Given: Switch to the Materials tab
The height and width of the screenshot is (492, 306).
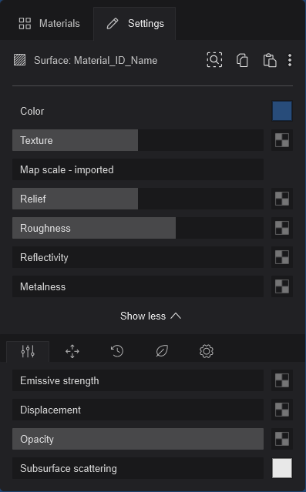Looking at the screenshot, I should [49, 24].
